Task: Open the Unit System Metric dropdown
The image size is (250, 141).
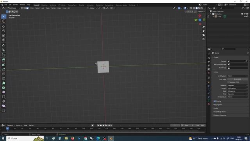Action: [x=237, y=76]
